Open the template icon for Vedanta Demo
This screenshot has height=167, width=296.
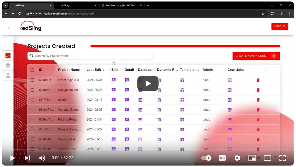tap(182, 110)
